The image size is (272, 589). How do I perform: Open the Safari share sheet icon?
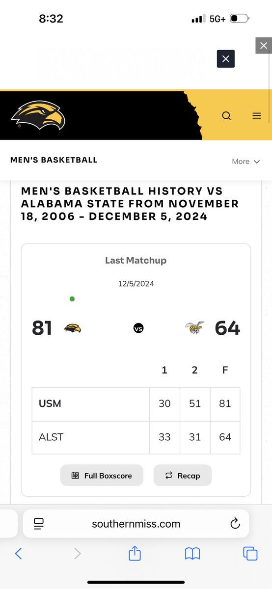tap(135, 554)
